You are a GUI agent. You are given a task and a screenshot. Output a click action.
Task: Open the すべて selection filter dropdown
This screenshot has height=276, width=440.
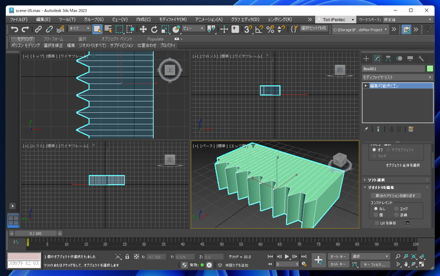79,29
